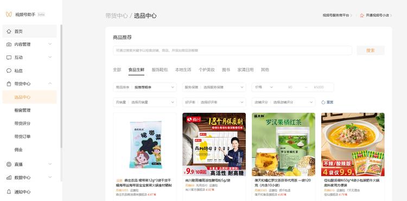Open the 月销量 dropdown
This screenshot has width=407, height=201.
coord(145,102)
